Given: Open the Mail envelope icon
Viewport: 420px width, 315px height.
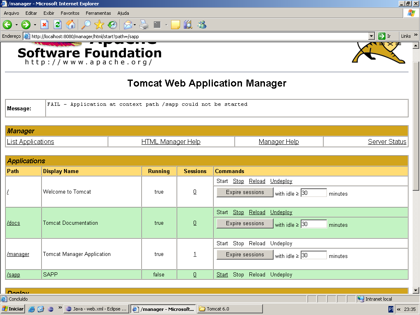Looking at the screenshot, I should (x=128, y=25).
